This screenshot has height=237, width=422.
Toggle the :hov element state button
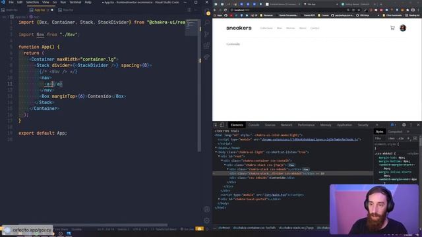coord(391,138)
